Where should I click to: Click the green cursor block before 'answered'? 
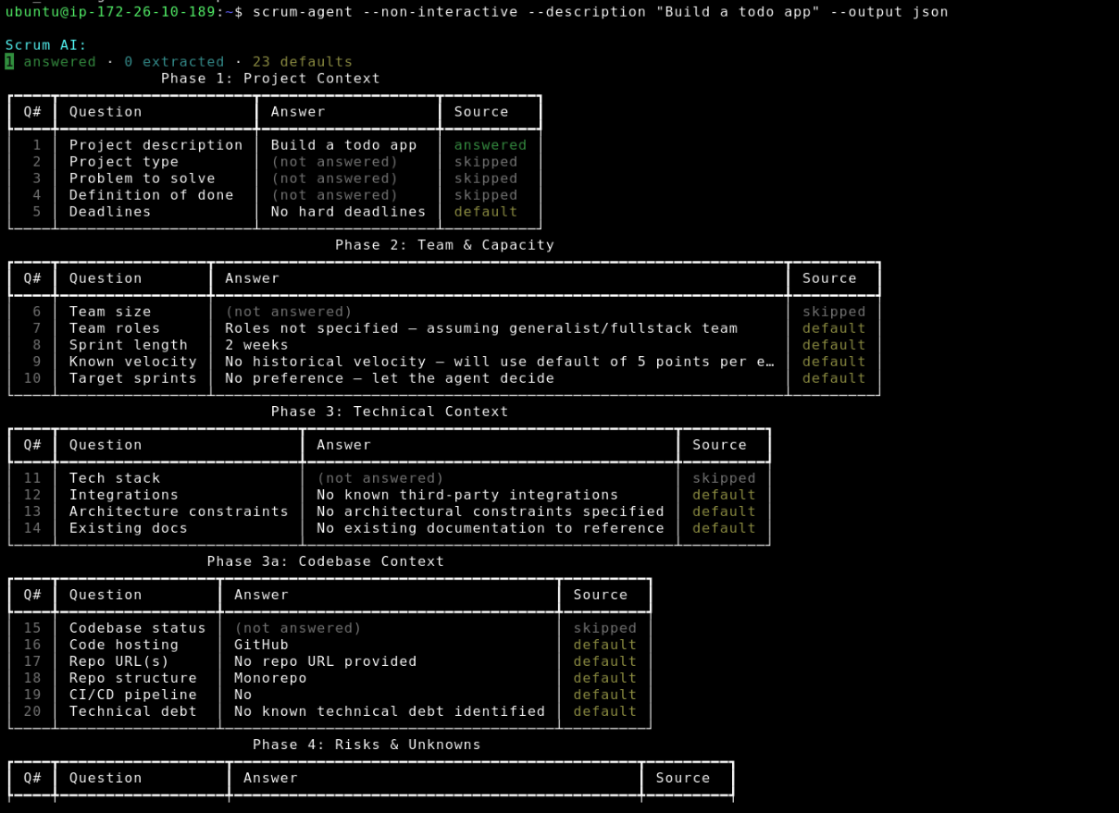9,62
